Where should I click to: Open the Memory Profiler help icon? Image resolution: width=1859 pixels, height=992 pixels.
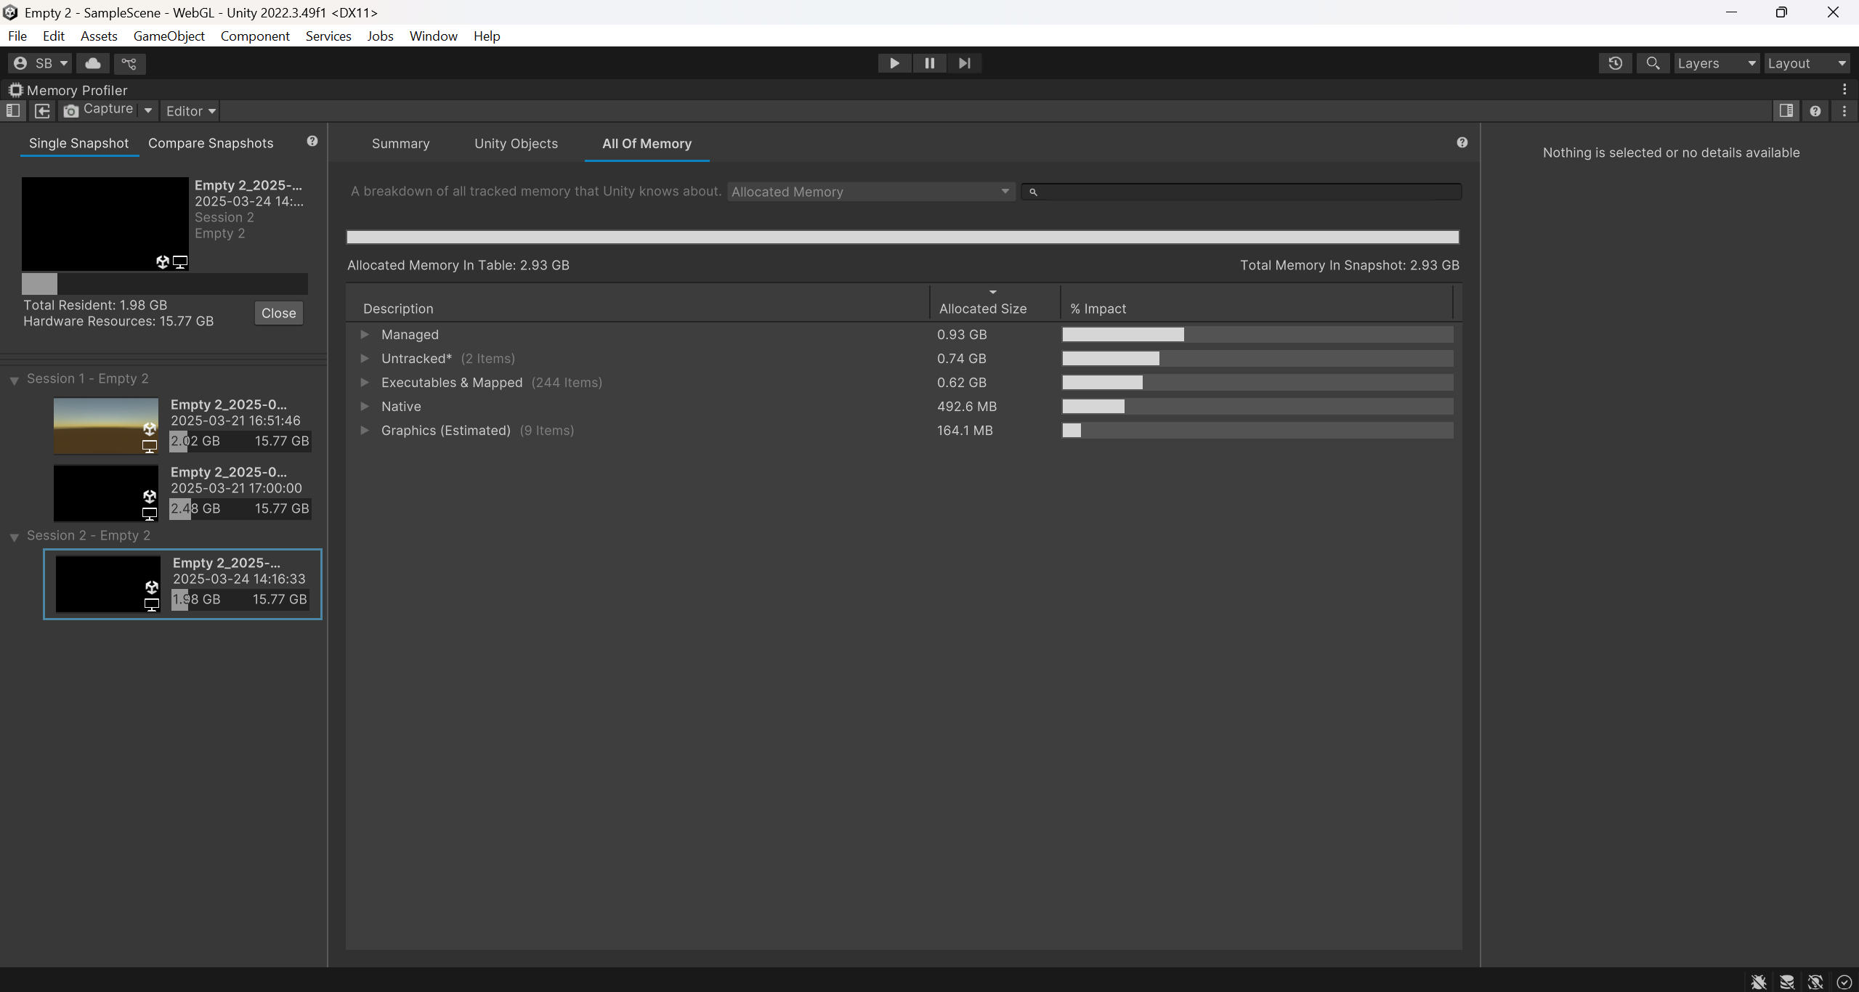coord(1815,110)
